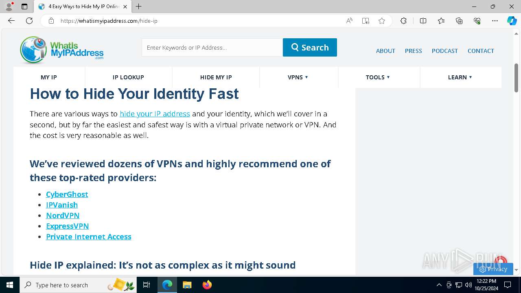Open the CyberGhost link
Image resolution: width=521 pixels, height=293 pixels.
[67, 195]
